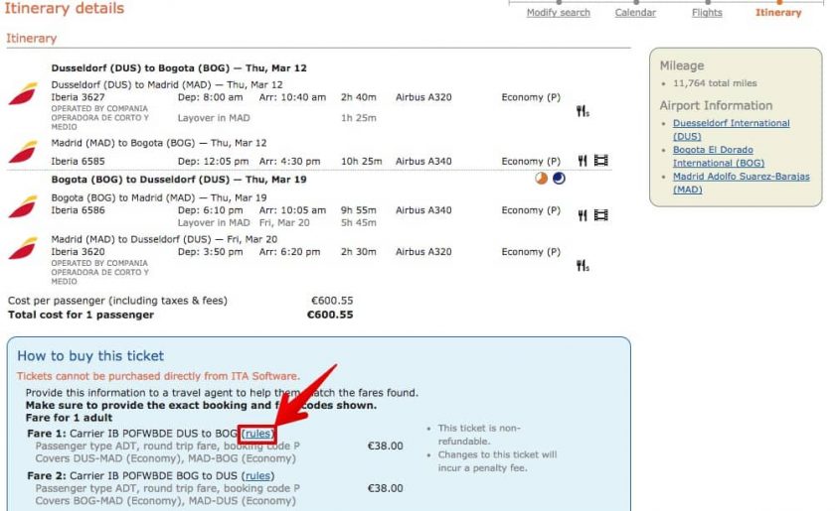Click the Iberia logo for flight 6586
This screenshot has width=835, height=511.
click(x=23, y=208)
